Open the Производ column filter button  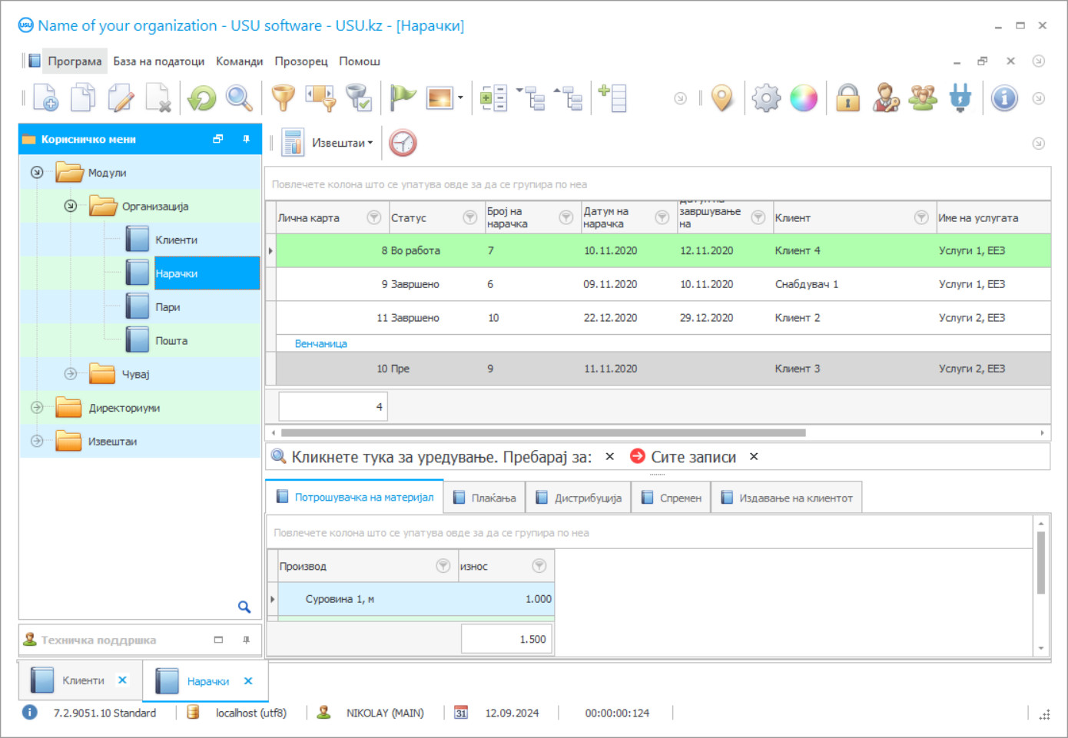(443, 566)
